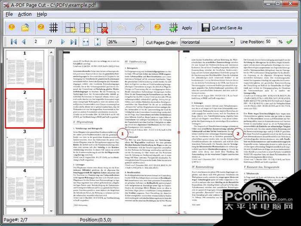The width and height of the screenshot is (301, 226).
Task: Click the vertical red cut line handle
Action: (179, 132)
